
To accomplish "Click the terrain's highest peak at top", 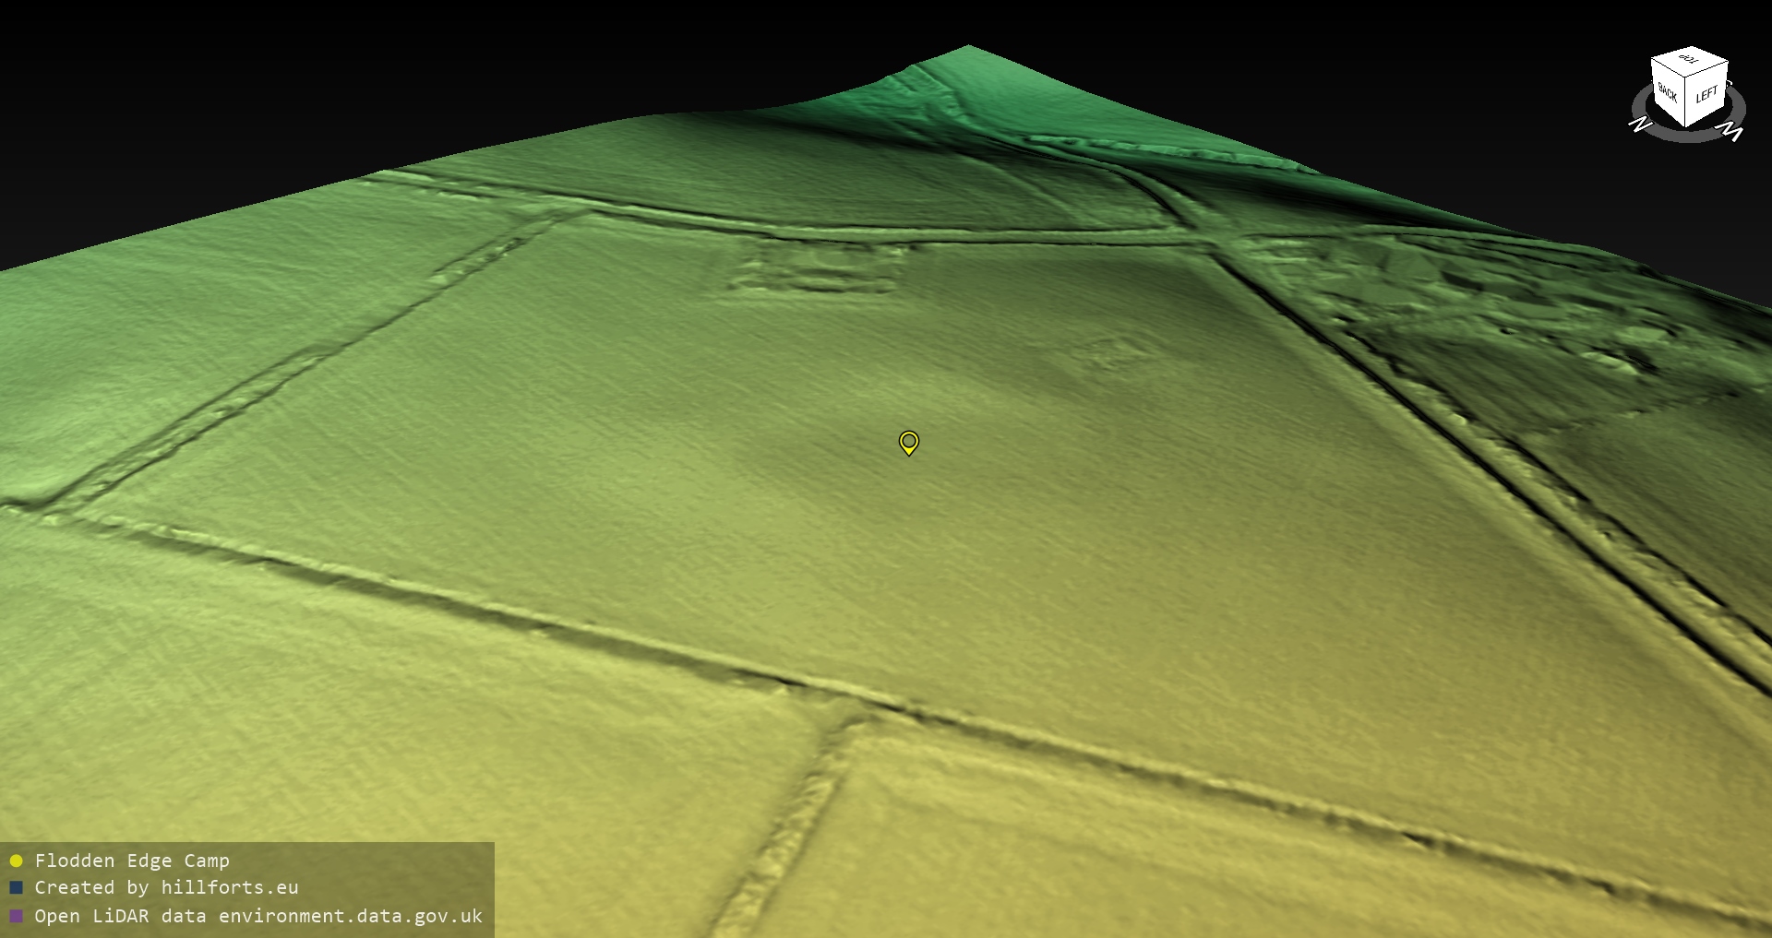I will click(x=967, y=48).
